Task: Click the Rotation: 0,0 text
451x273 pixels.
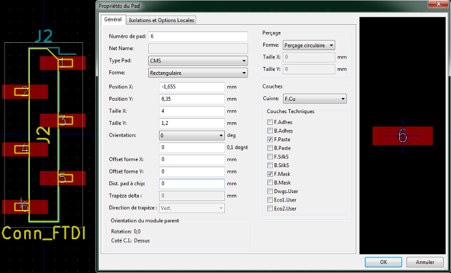Action: coord(126,231)
